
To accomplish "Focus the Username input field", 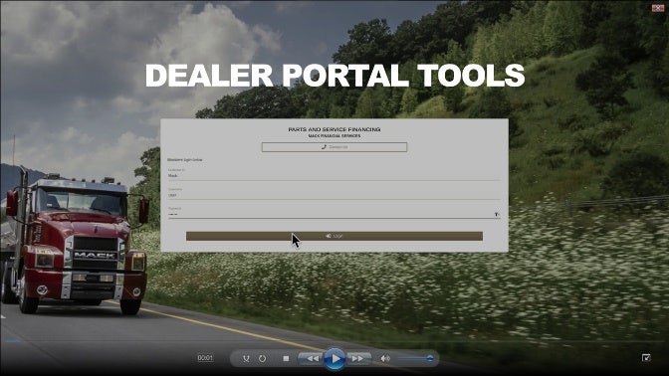I will (334, 193).
